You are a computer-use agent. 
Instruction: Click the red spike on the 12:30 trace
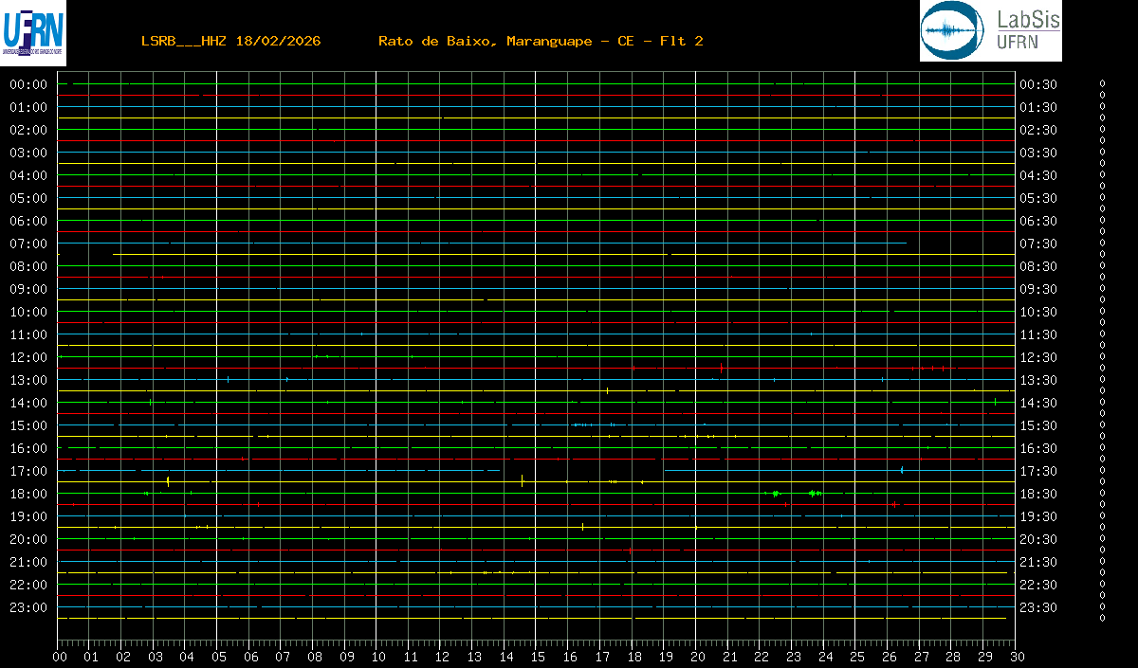(x=722, y=368)
